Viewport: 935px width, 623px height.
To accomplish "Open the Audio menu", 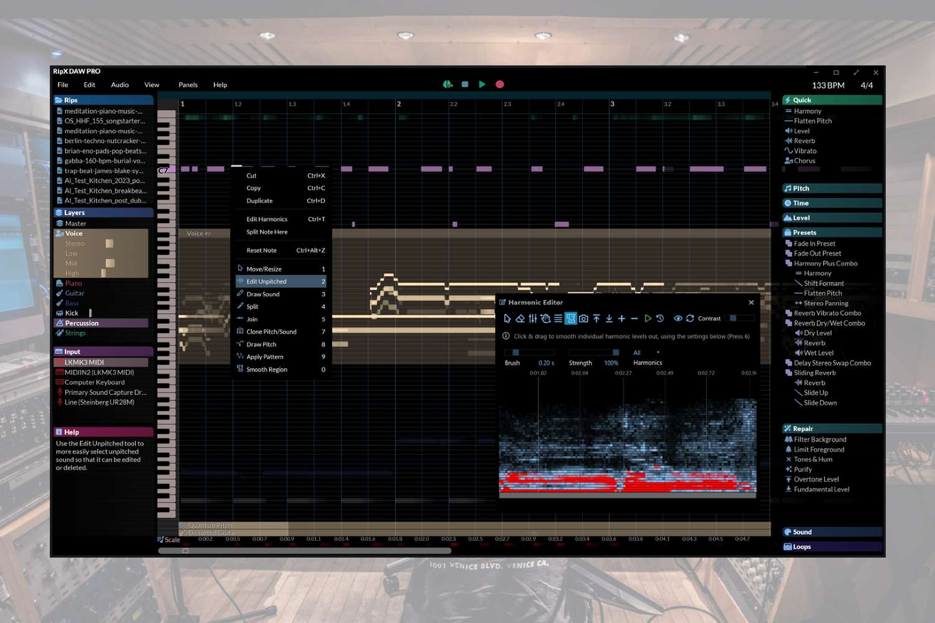I will [x=119, y=85].
